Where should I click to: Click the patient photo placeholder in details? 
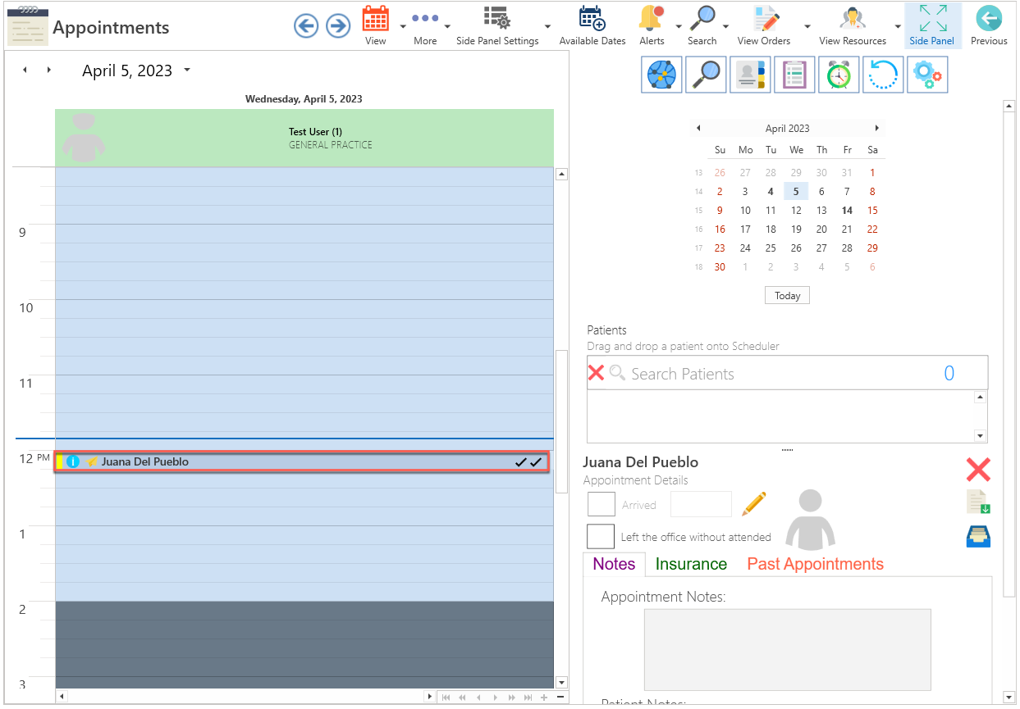(x=810, y=520)
